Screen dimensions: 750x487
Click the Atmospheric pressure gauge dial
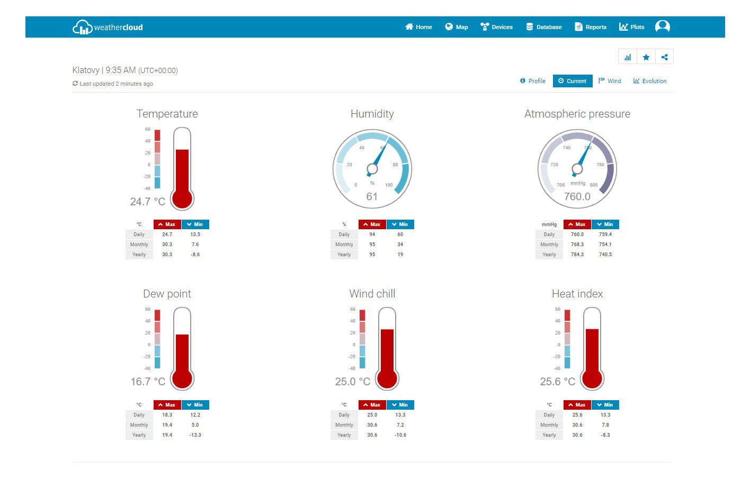(577, 169)
